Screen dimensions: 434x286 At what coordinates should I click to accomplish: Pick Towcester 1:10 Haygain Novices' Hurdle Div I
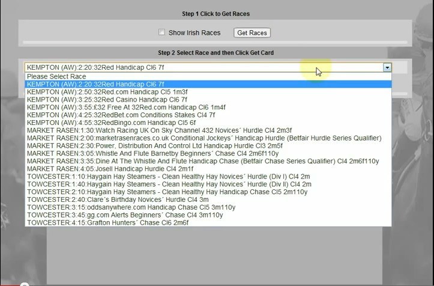(208, 177)
